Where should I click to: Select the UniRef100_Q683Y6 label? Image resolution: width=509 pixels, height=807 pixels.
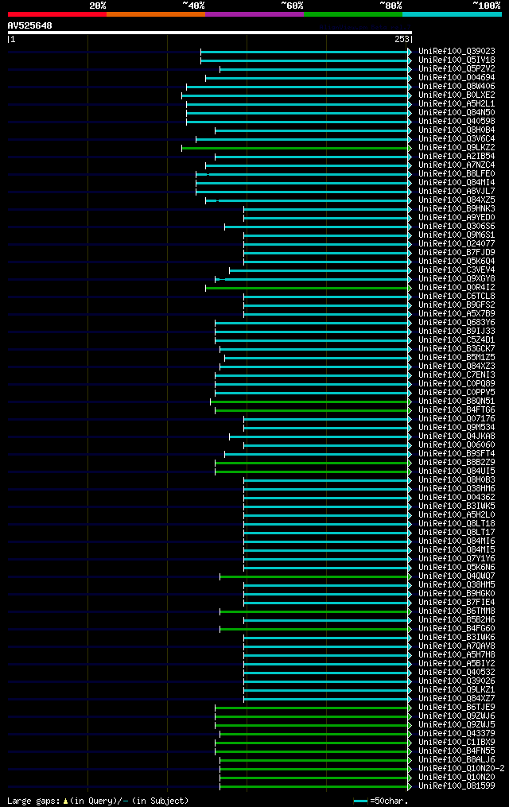(457, 323)
